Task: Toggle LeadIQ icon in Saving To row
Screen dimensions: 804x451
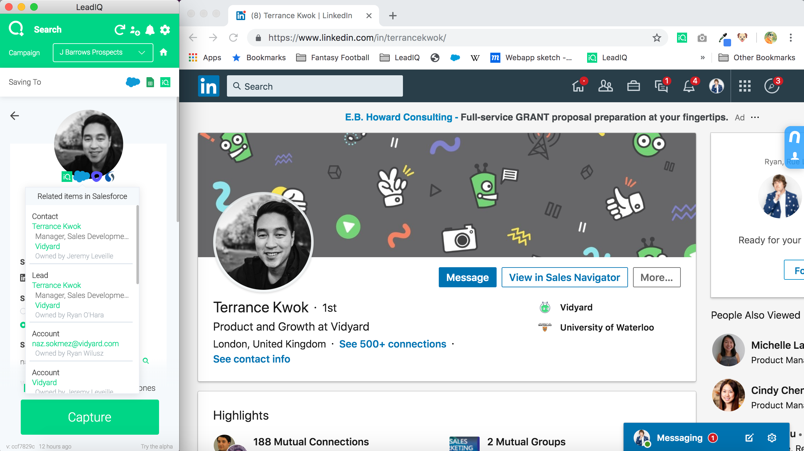Action: (165, 82)
